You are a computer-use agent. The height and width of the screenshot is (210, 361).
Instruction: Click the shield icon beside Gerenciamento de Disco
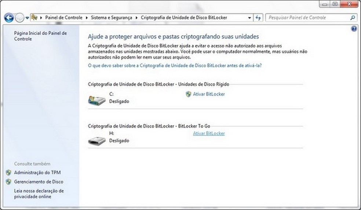8,182
